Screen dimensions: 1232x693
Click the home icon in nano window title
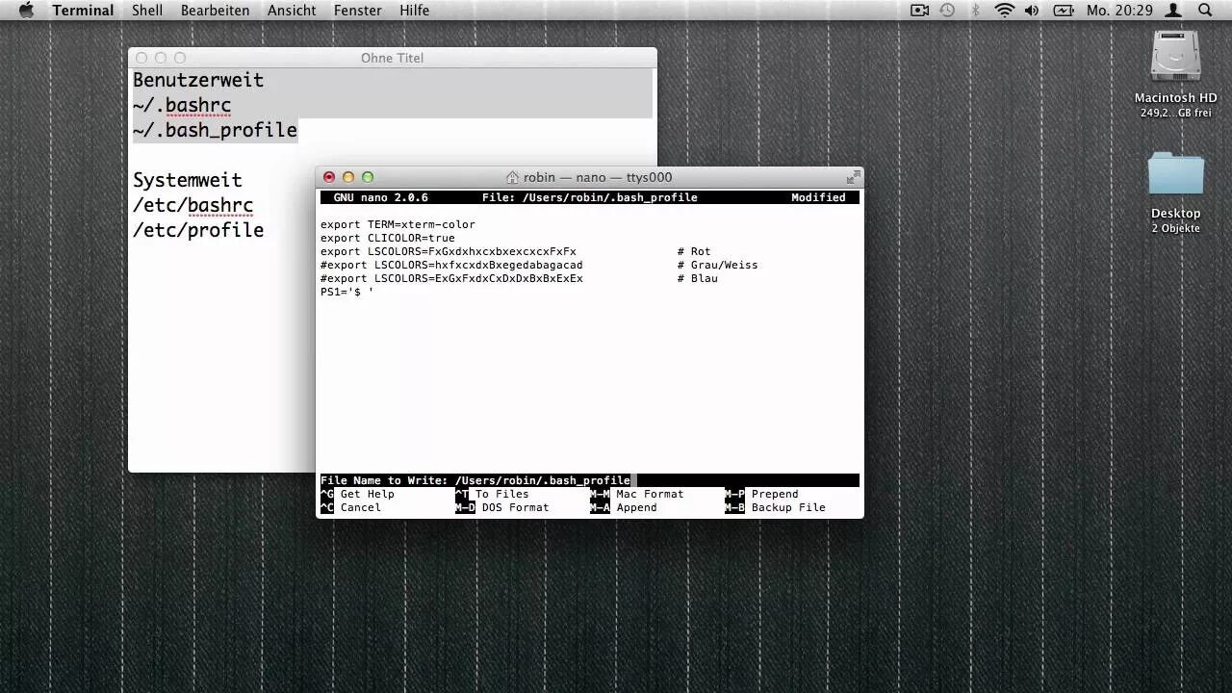513,177
